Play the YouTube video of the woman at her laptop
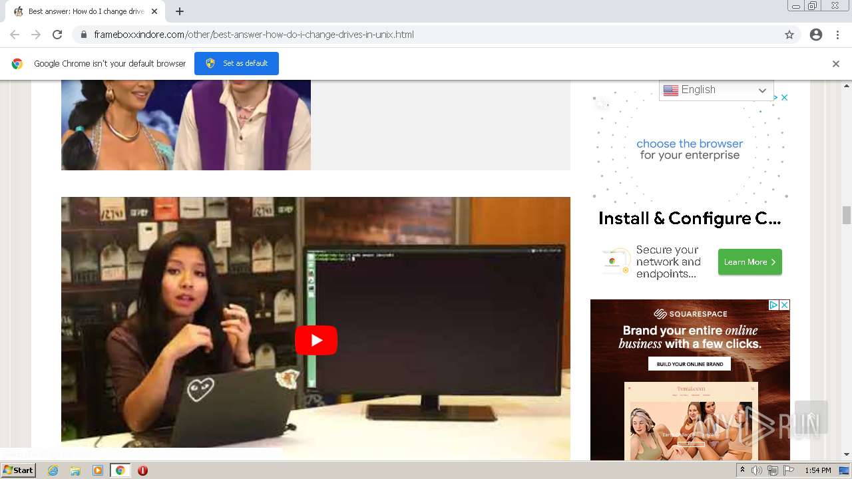Viewport: 852px width, 479px height. (316, 340)
